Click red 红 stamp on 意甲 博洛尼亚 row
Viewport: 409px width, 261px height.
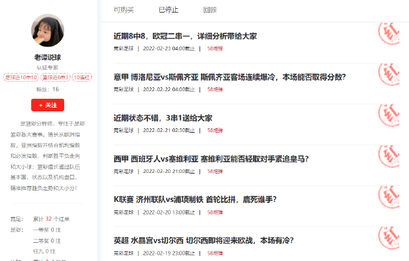tap(389, 74)
